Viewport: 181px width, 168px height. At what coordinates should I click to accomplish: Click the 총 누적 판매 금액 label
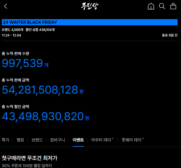[15, 80]
